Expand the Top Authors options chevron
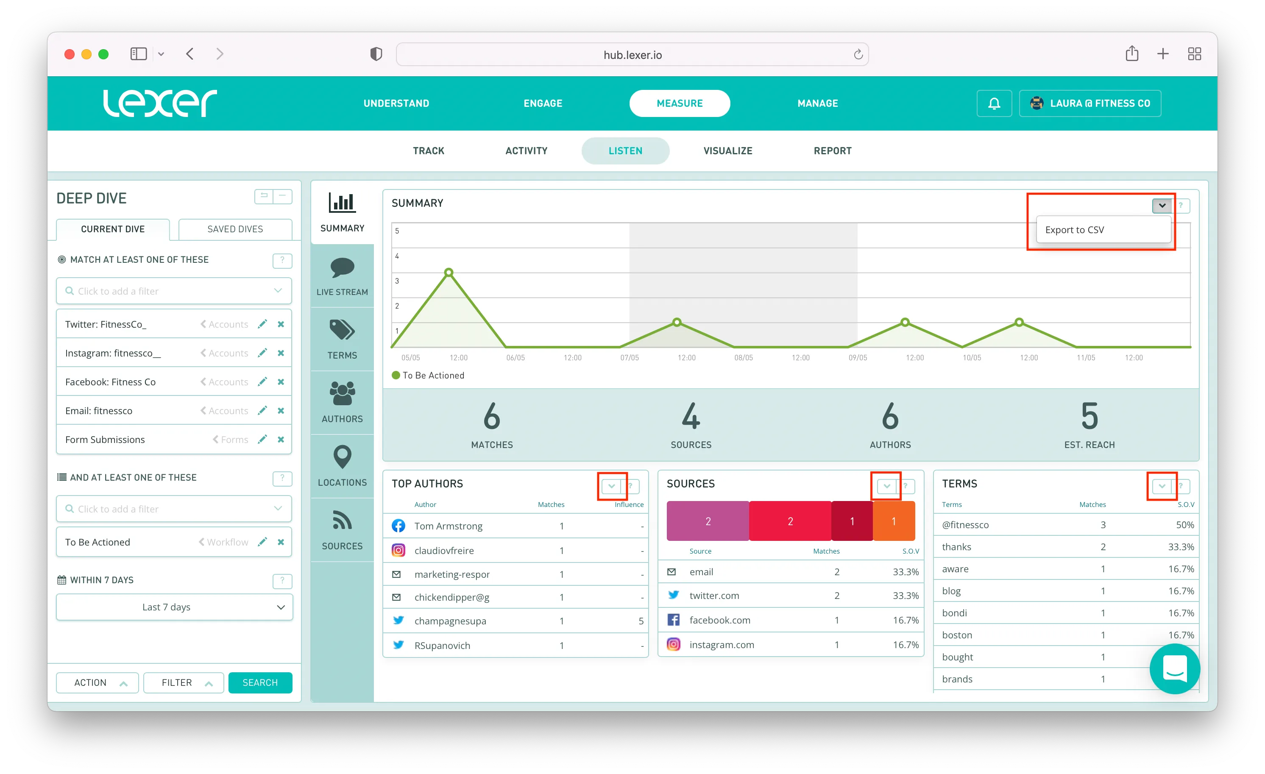This screenshot has width=1265, height=774. (611, 486)
